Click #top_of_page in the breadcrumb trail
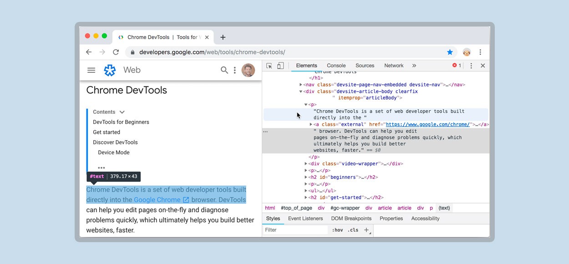569x264 pixels. (x=296, y=208)
